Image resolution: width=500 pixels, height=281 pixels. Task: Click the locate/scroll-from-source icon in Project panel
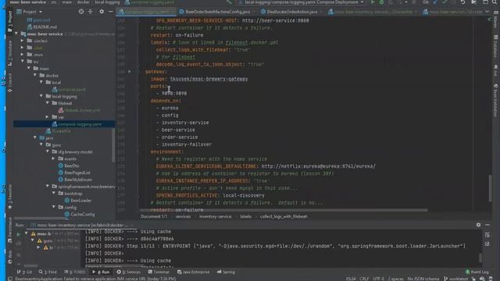click(x=81, y=12)
